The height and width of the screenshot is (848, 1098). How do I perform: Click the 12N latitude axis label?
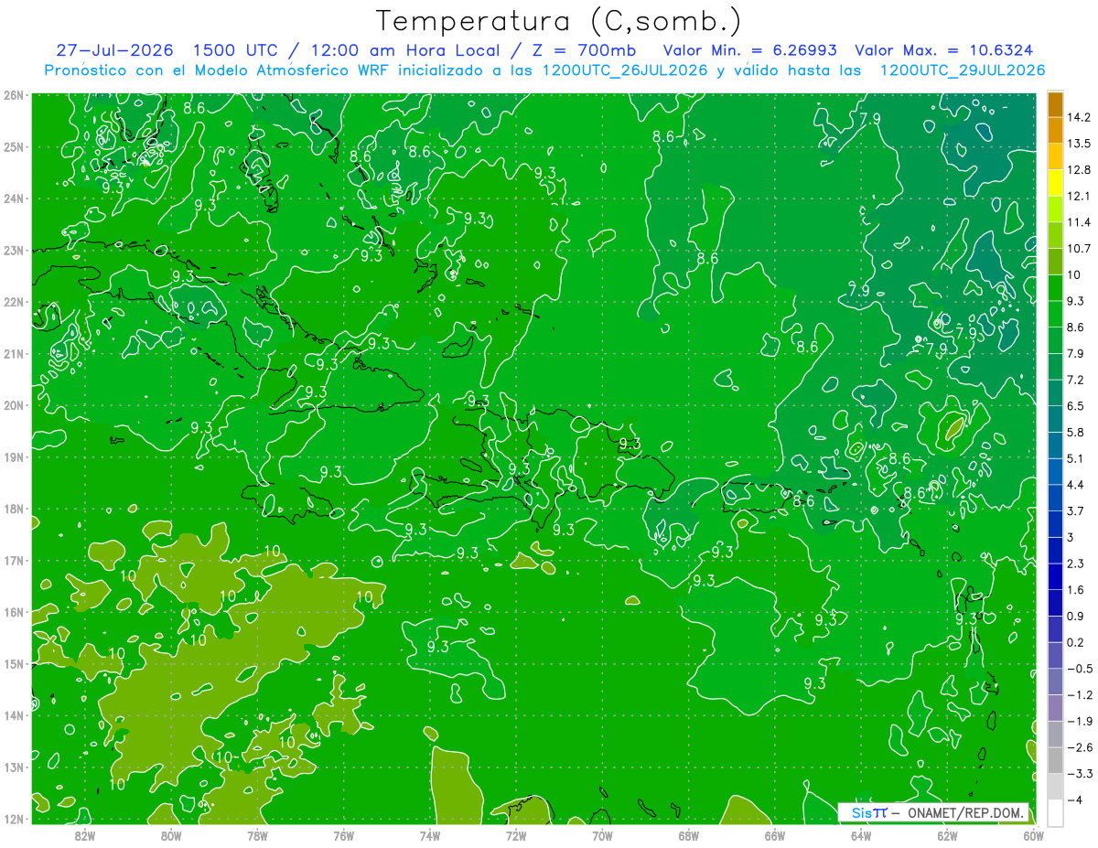point(13,819)
